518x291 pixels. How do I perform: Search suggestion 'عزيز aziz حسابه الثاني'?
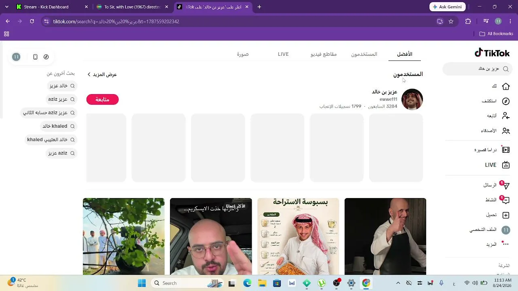[49, 113]
